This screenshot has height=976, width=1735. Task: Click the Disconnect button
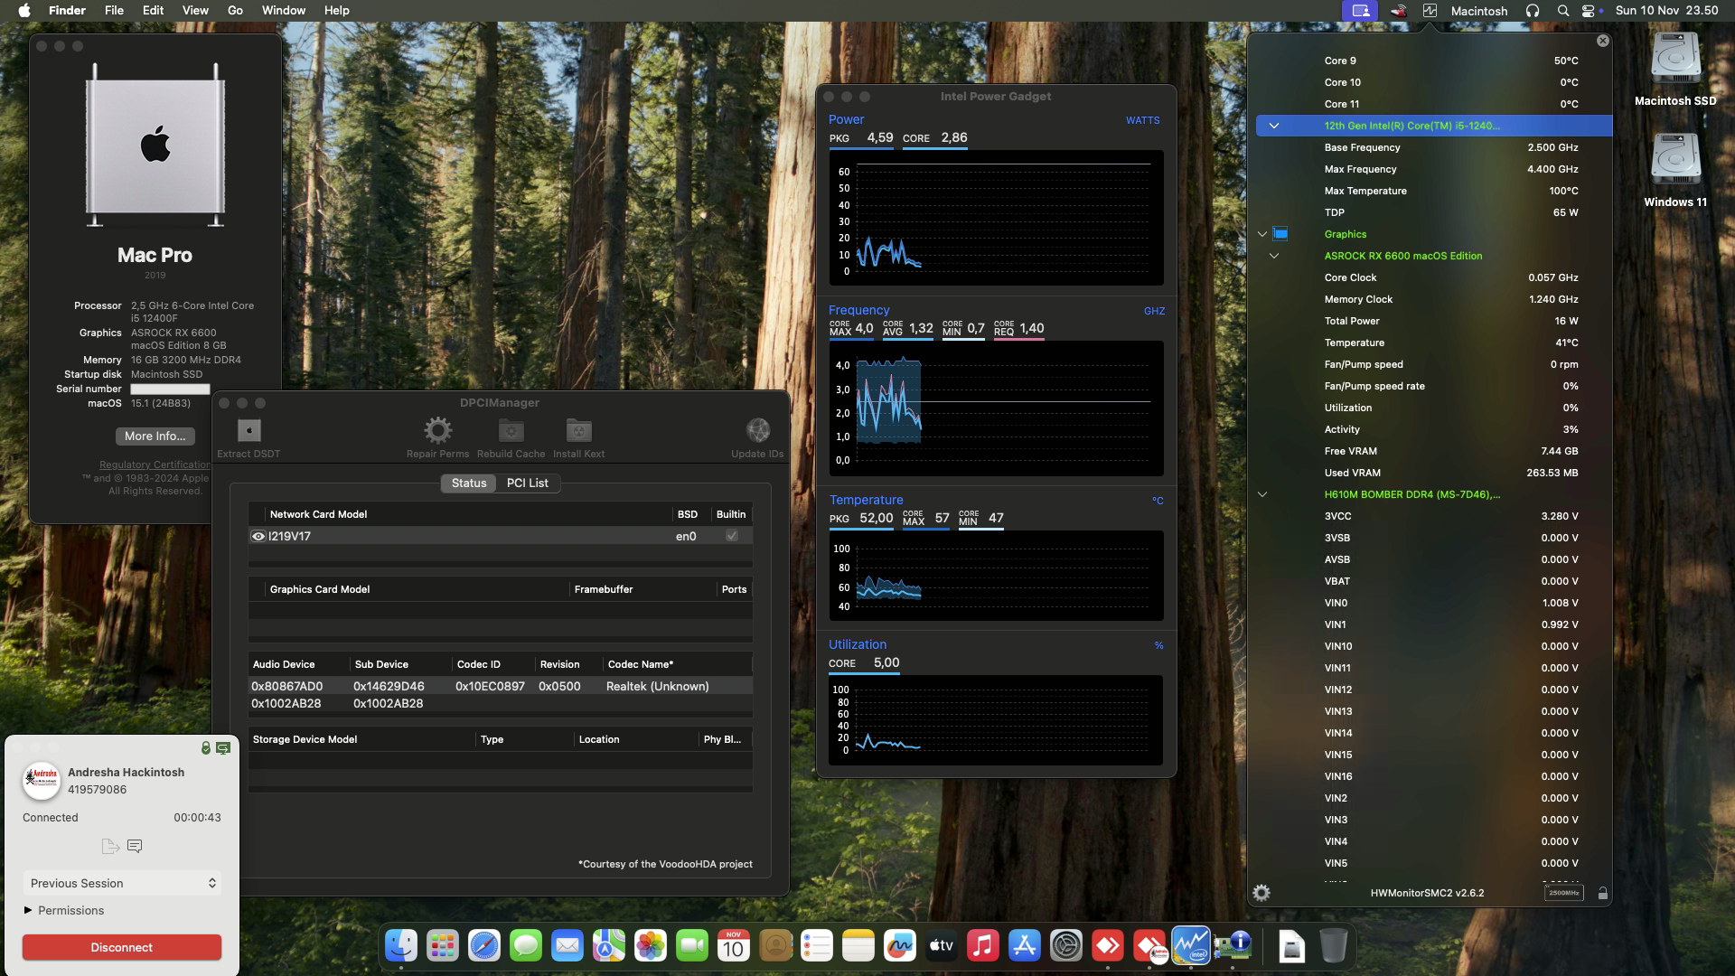coord(121,947)
